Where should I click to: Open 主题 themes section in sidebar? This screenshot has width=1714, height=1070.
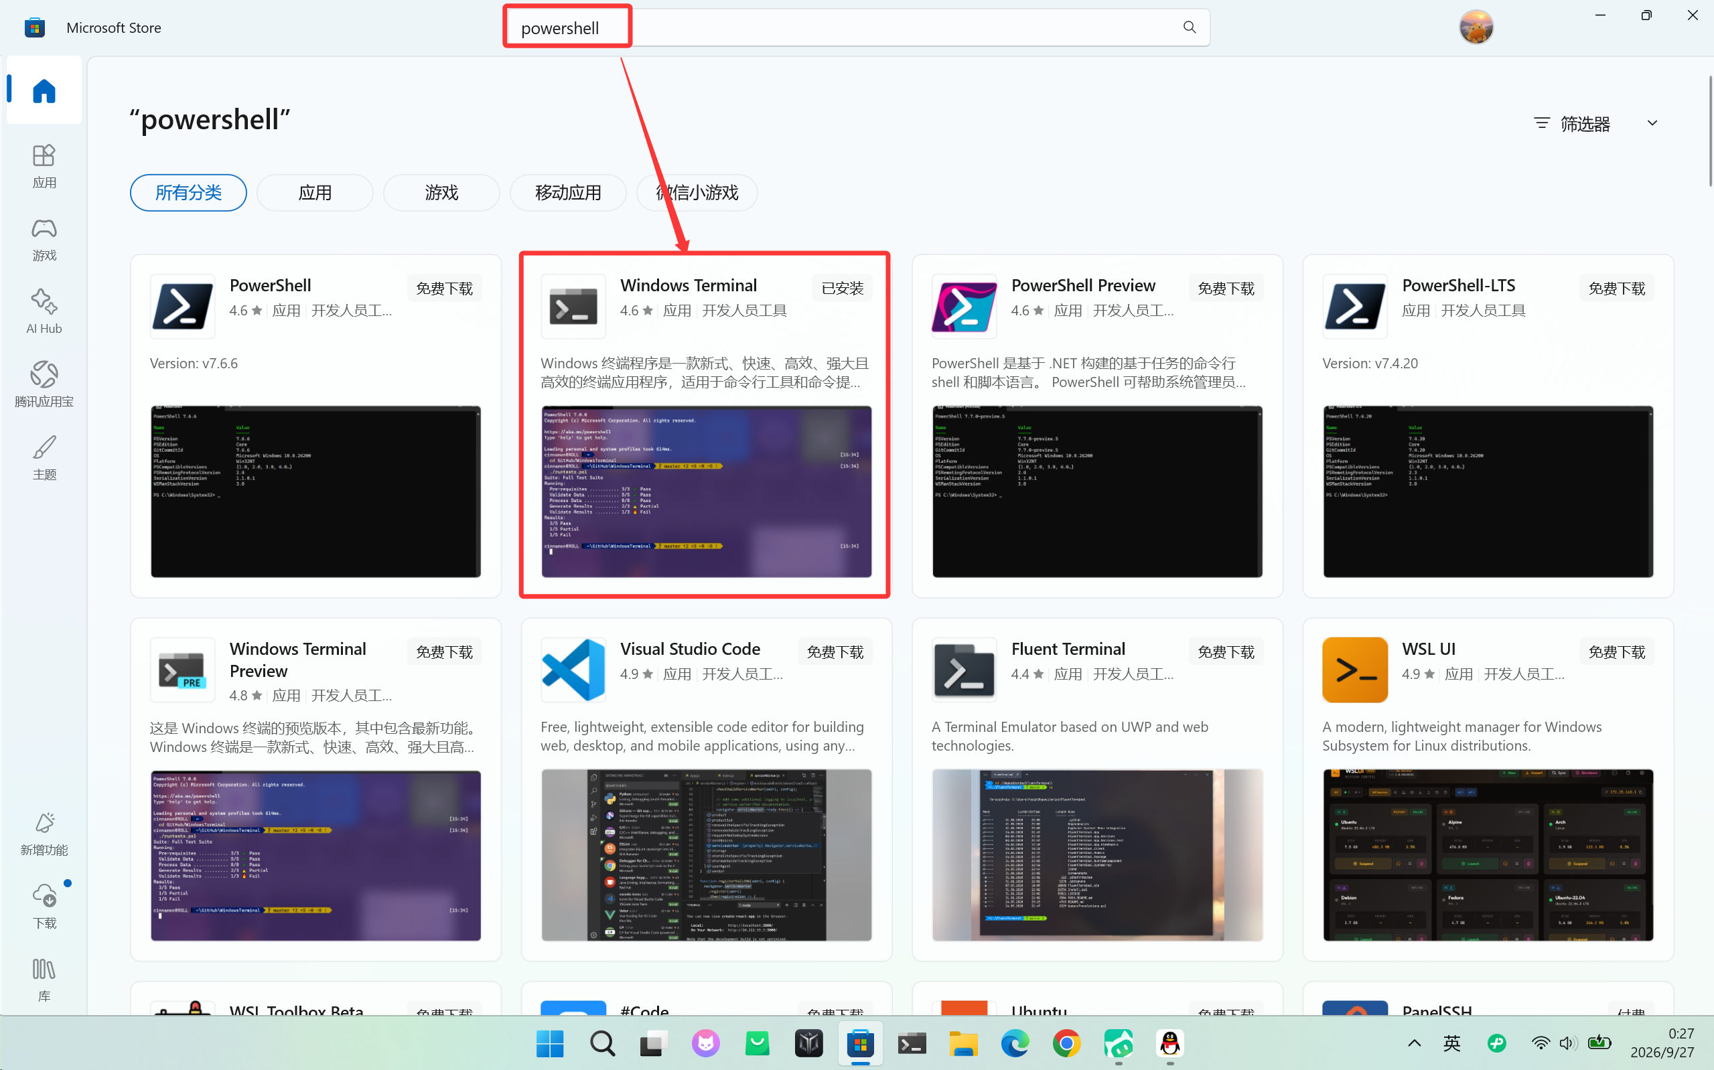coord(44,458)
